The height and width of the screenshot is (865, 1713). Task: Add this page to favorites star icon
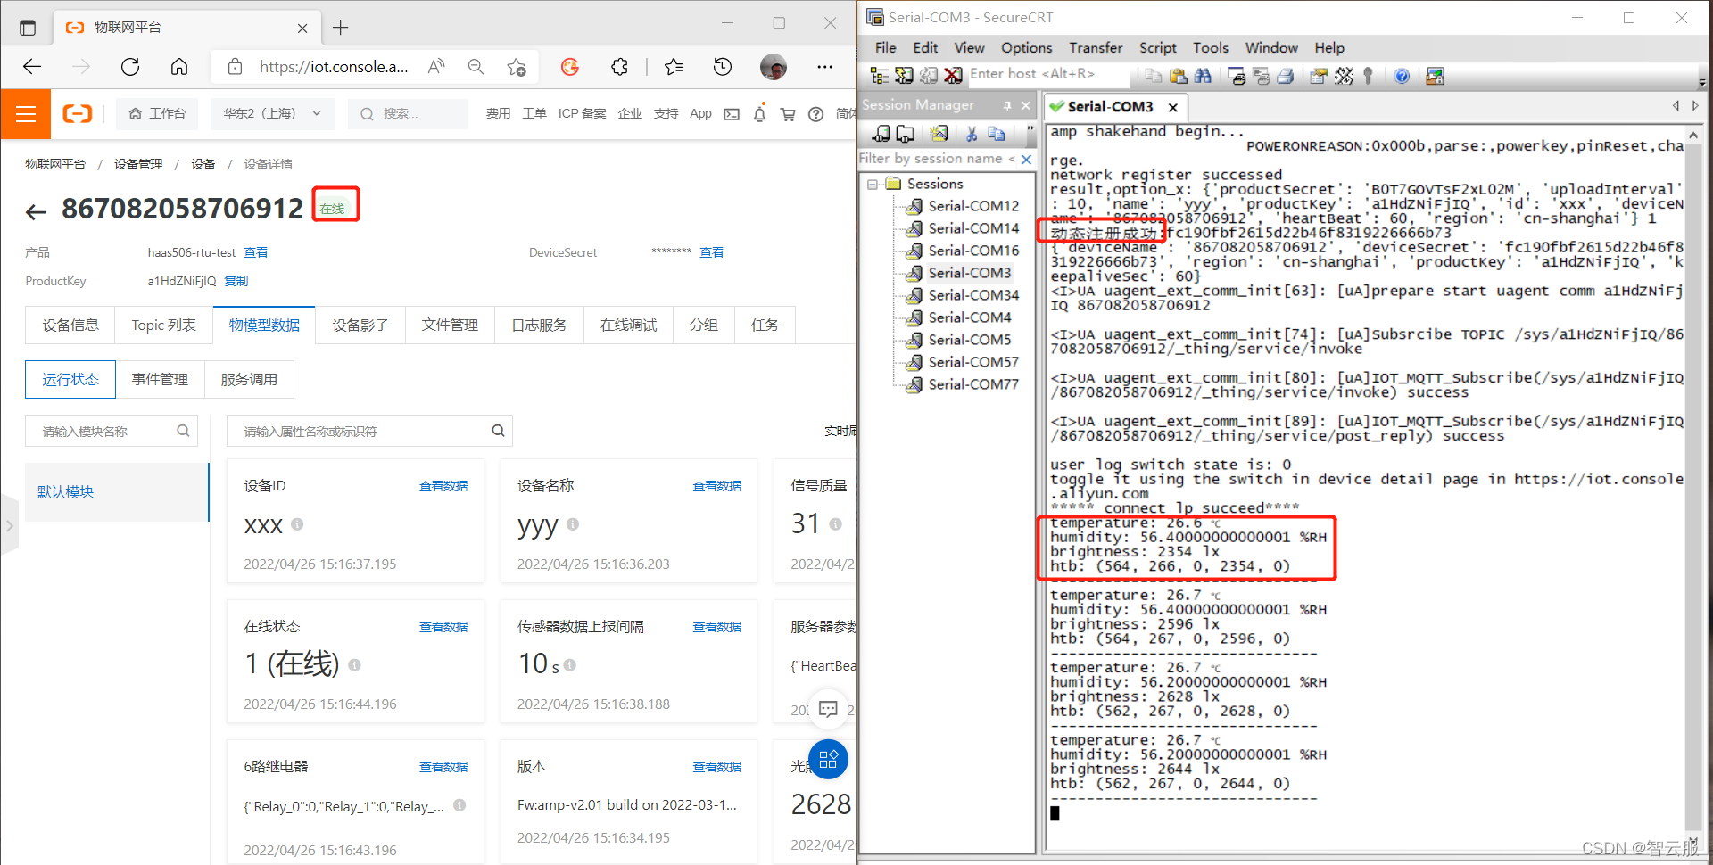[x=516, y=66]
